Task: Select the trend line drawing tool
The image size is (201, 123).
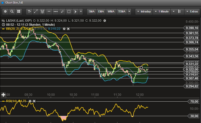Action: [x=36, y=11]
